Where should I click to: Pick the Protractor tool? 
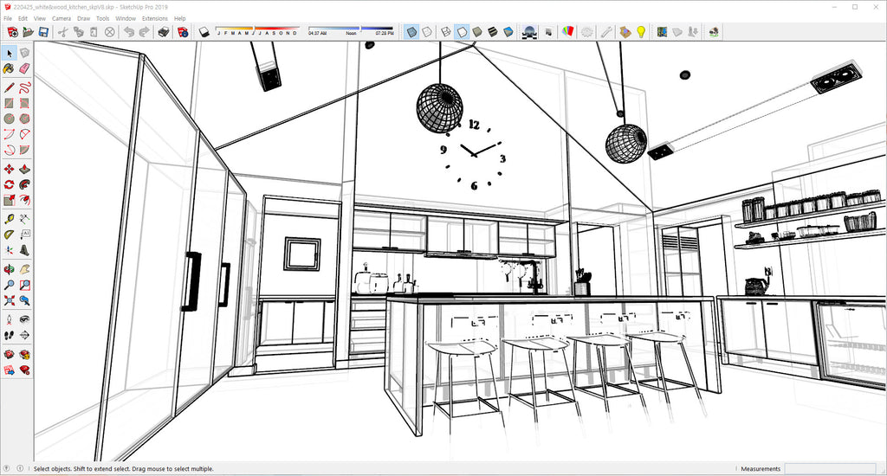(9, 235)
